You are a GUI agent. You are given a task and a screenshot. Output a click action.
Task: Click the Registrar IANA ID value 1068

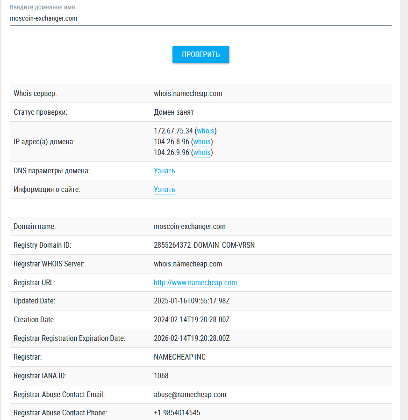tap(161, 376)
